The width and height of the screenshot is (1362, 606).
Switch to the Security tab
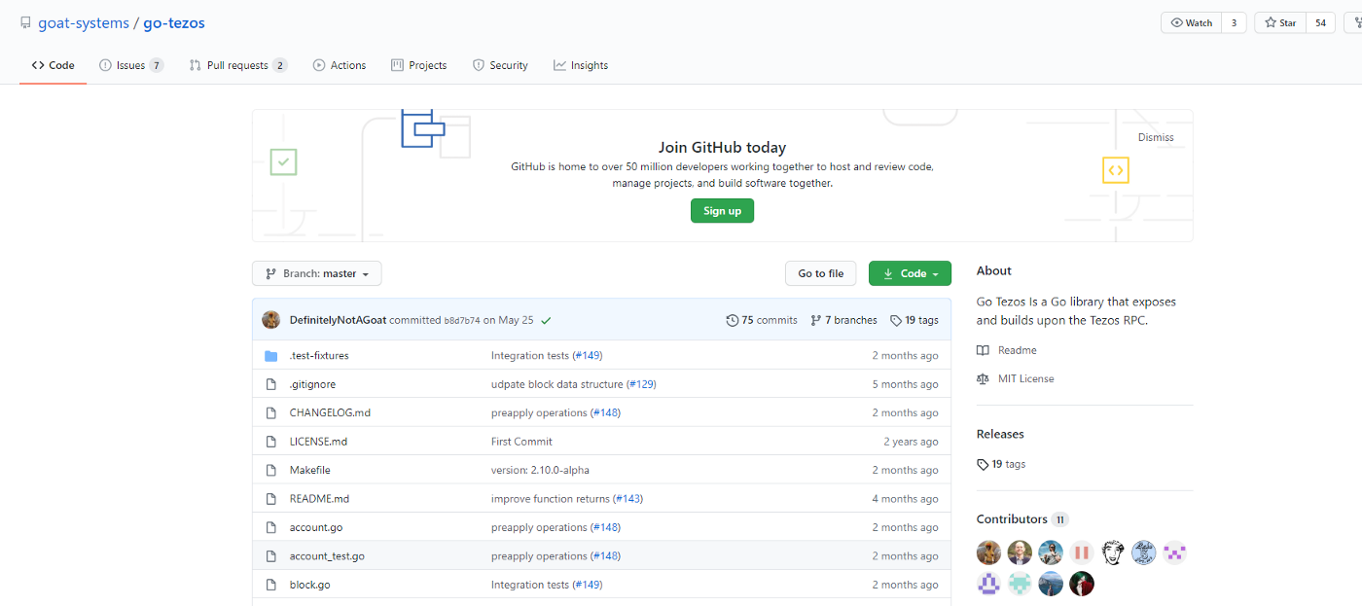[x=500, y=65]
